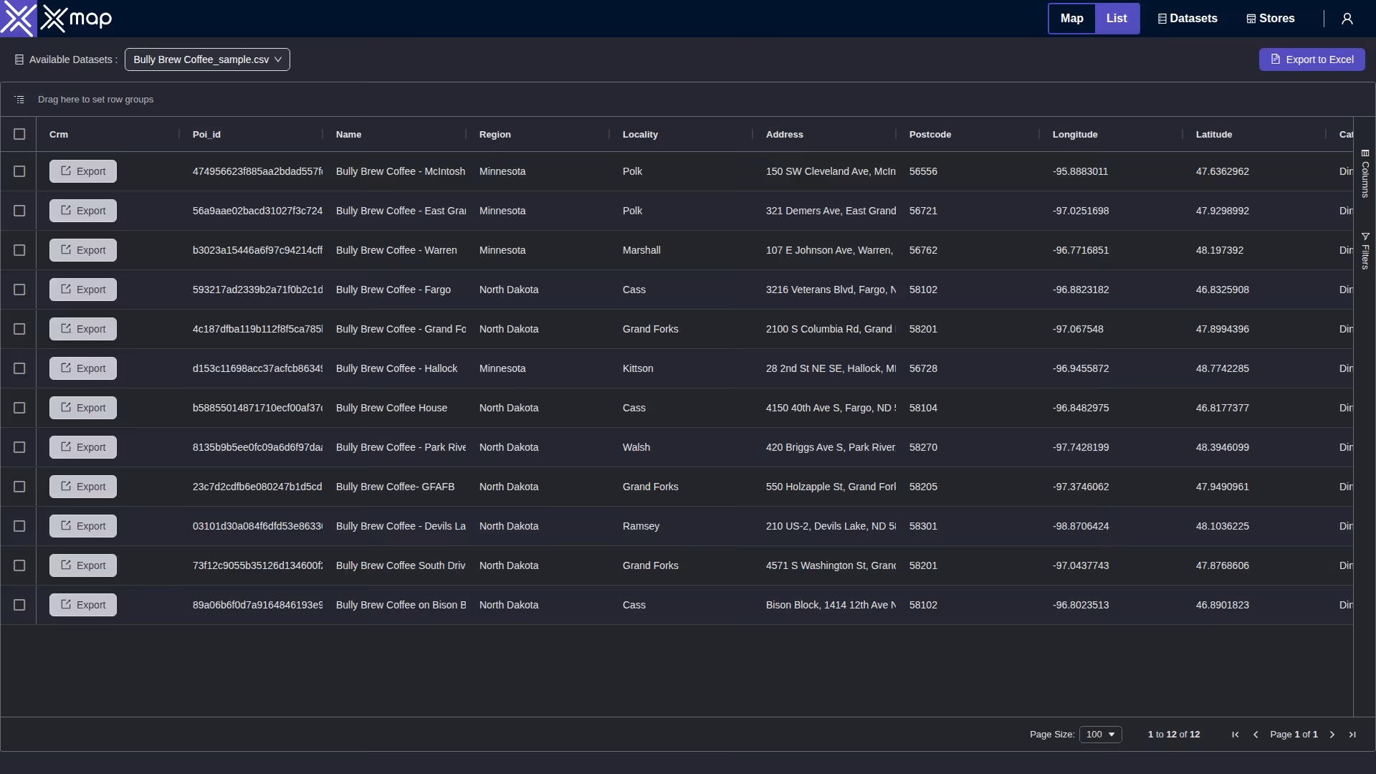Select postcode cell '56556'
This screenshot has height=774, width=1376.
[923, 171]
